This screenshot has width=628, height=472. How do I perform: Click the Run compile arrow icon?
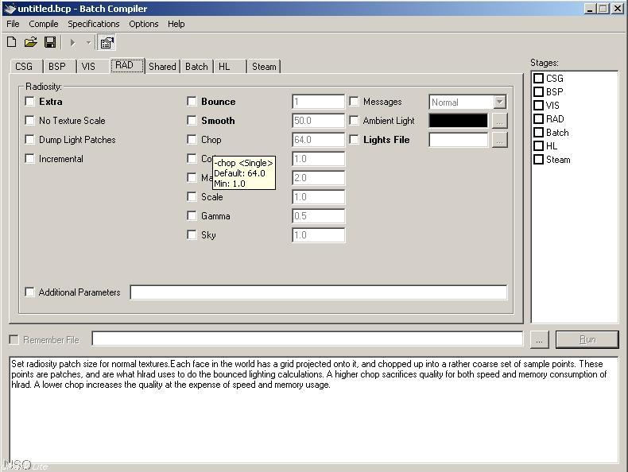coord(72,42)
